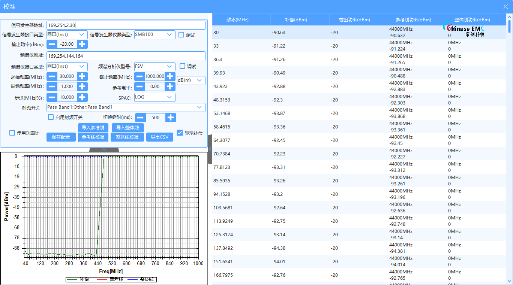This screenshot has height=285, width=513.
Task: Enable 启用射频开关 checkbox
Action: pos(51,117)
